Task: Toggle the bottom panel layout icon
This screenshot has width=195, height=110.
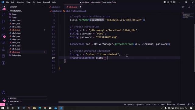Action: click(x=168, y=2)
